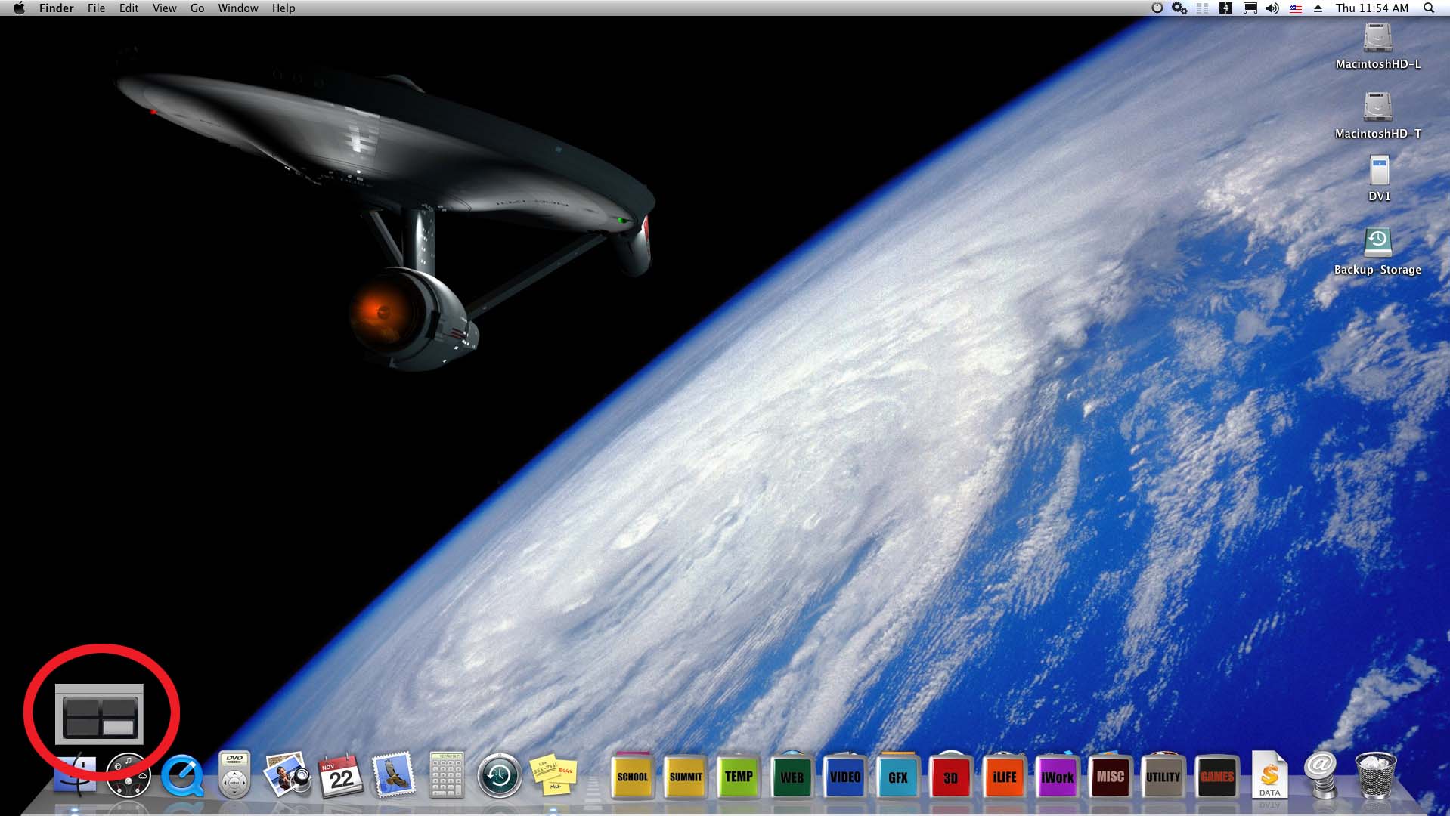
Task: Open the SCHOOL folder stack
Action: point(632,774)
